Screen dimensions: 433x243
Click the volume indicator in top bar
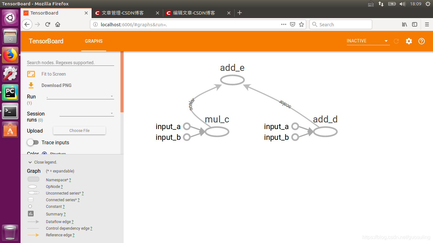(402, 4)
